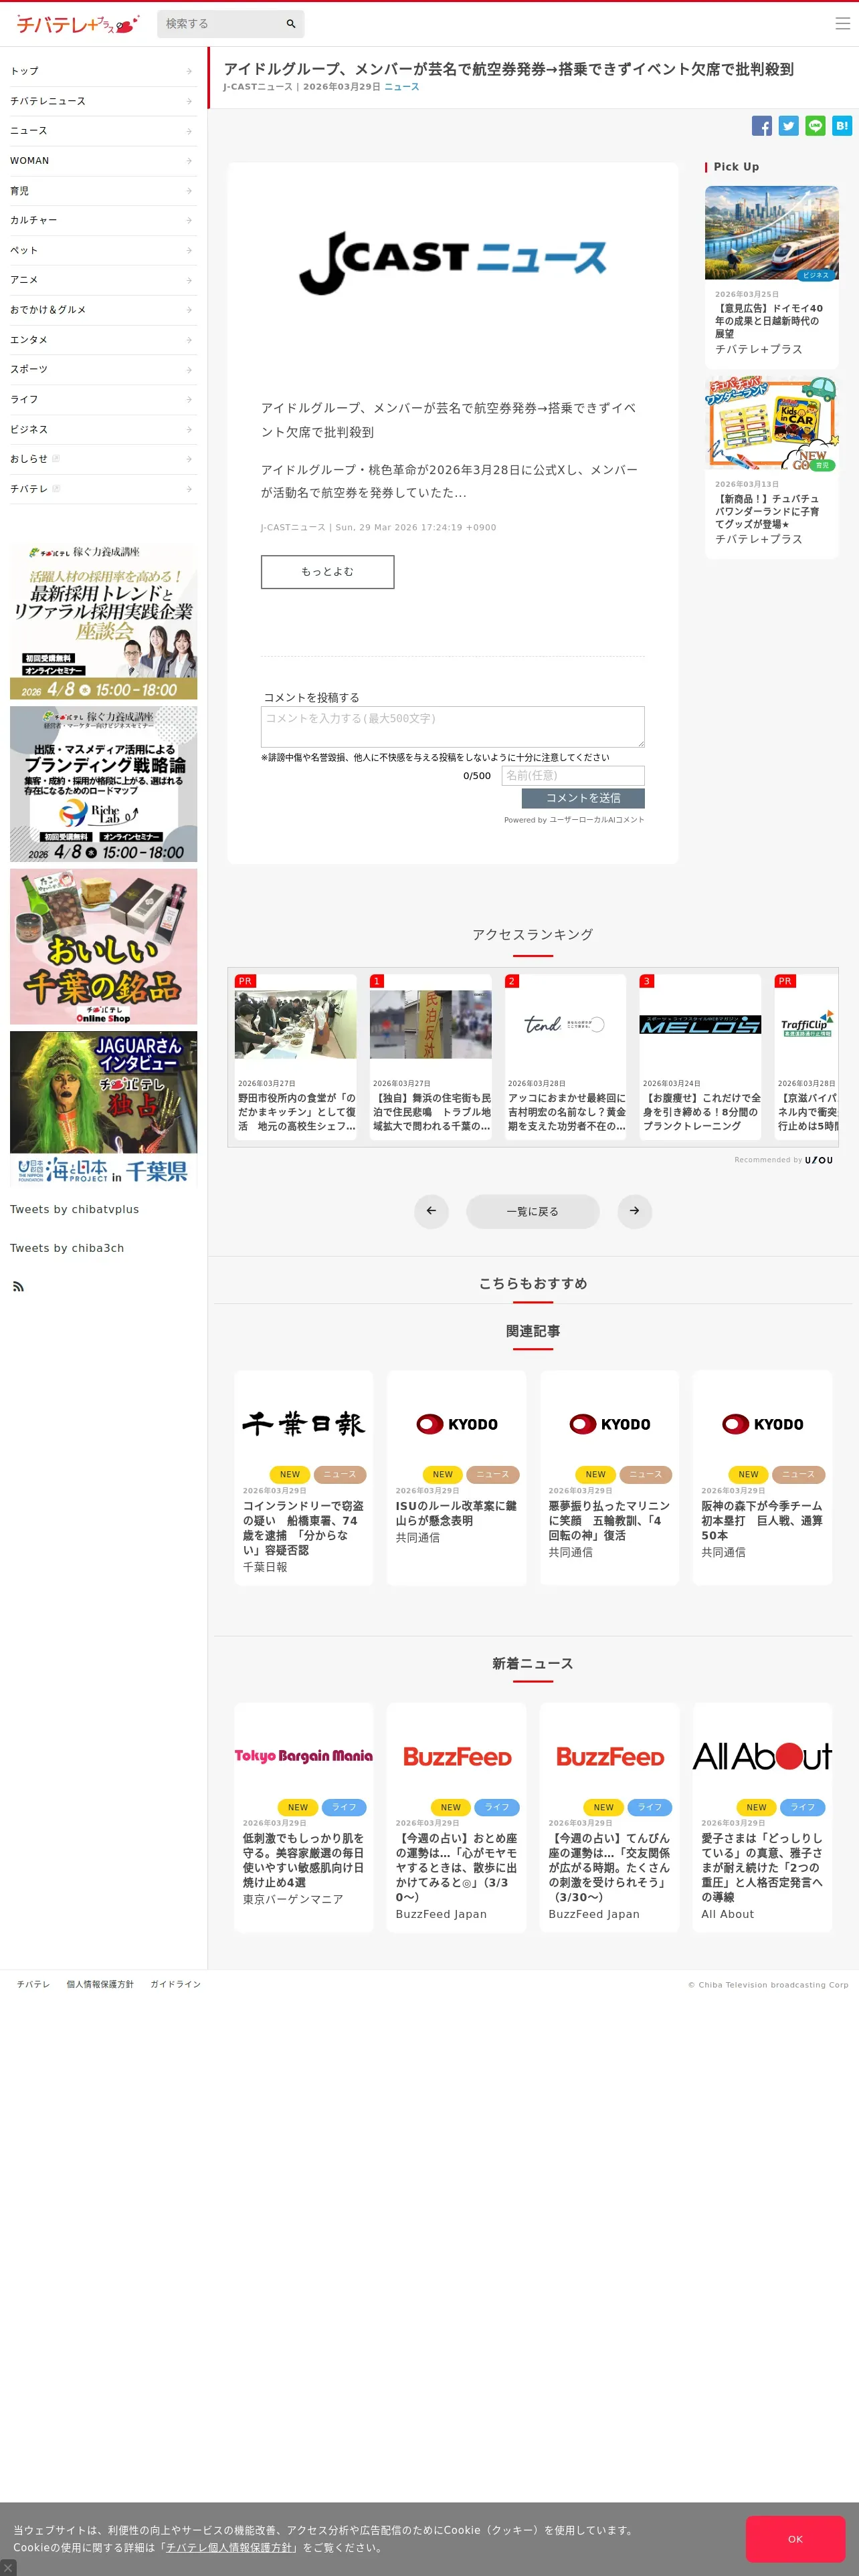Open 悪夢振り払ったマリニン article title
The width and height of the screenshot is (859, 2576).
pos(609,1520)
